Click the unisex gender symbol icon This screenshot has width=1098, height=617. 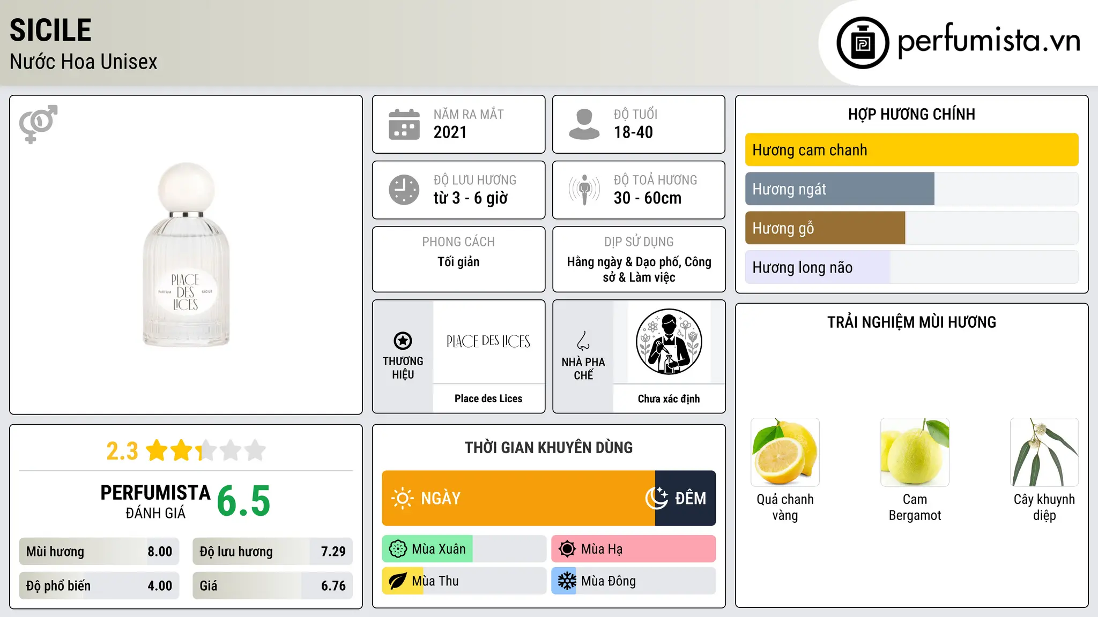coord(38,124)
